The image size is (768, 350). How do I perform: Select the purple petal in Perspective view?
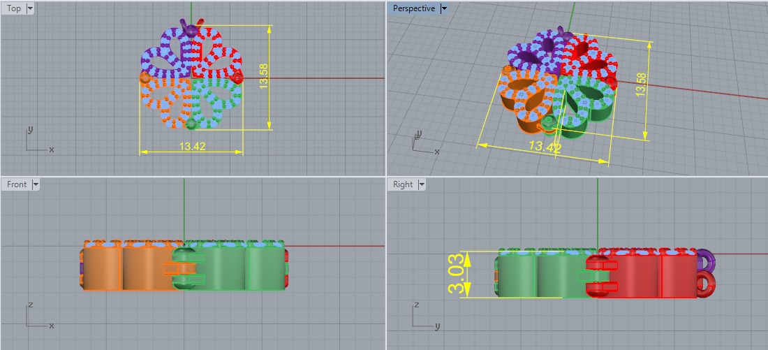click(x=534, y=52)
